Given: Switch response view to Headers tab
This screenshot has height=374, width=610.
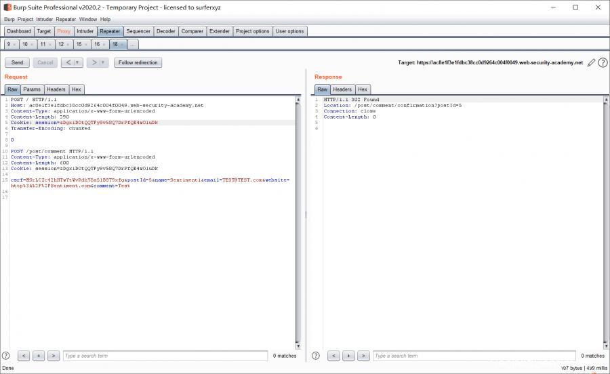Looking at the screenshot, I should [x=342, y=89].
